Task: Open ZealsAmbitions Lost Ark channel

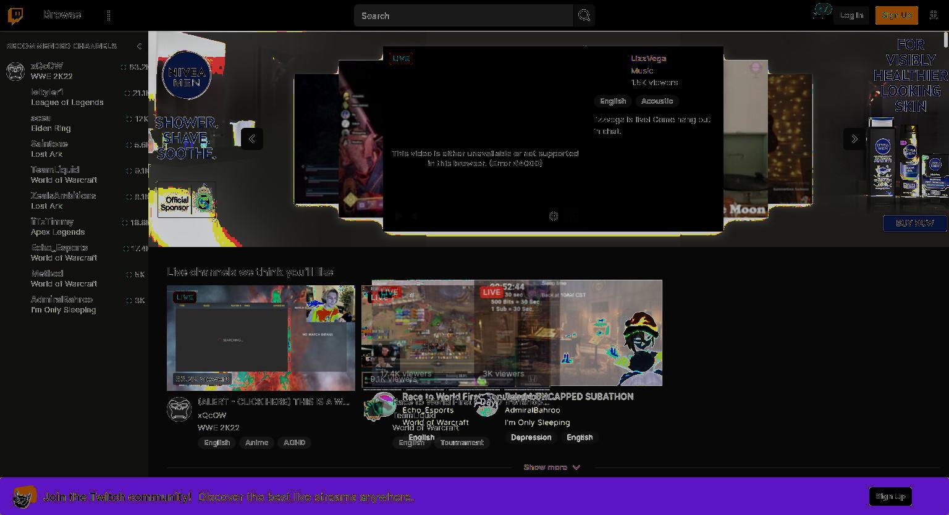Action: click(74, 201)
